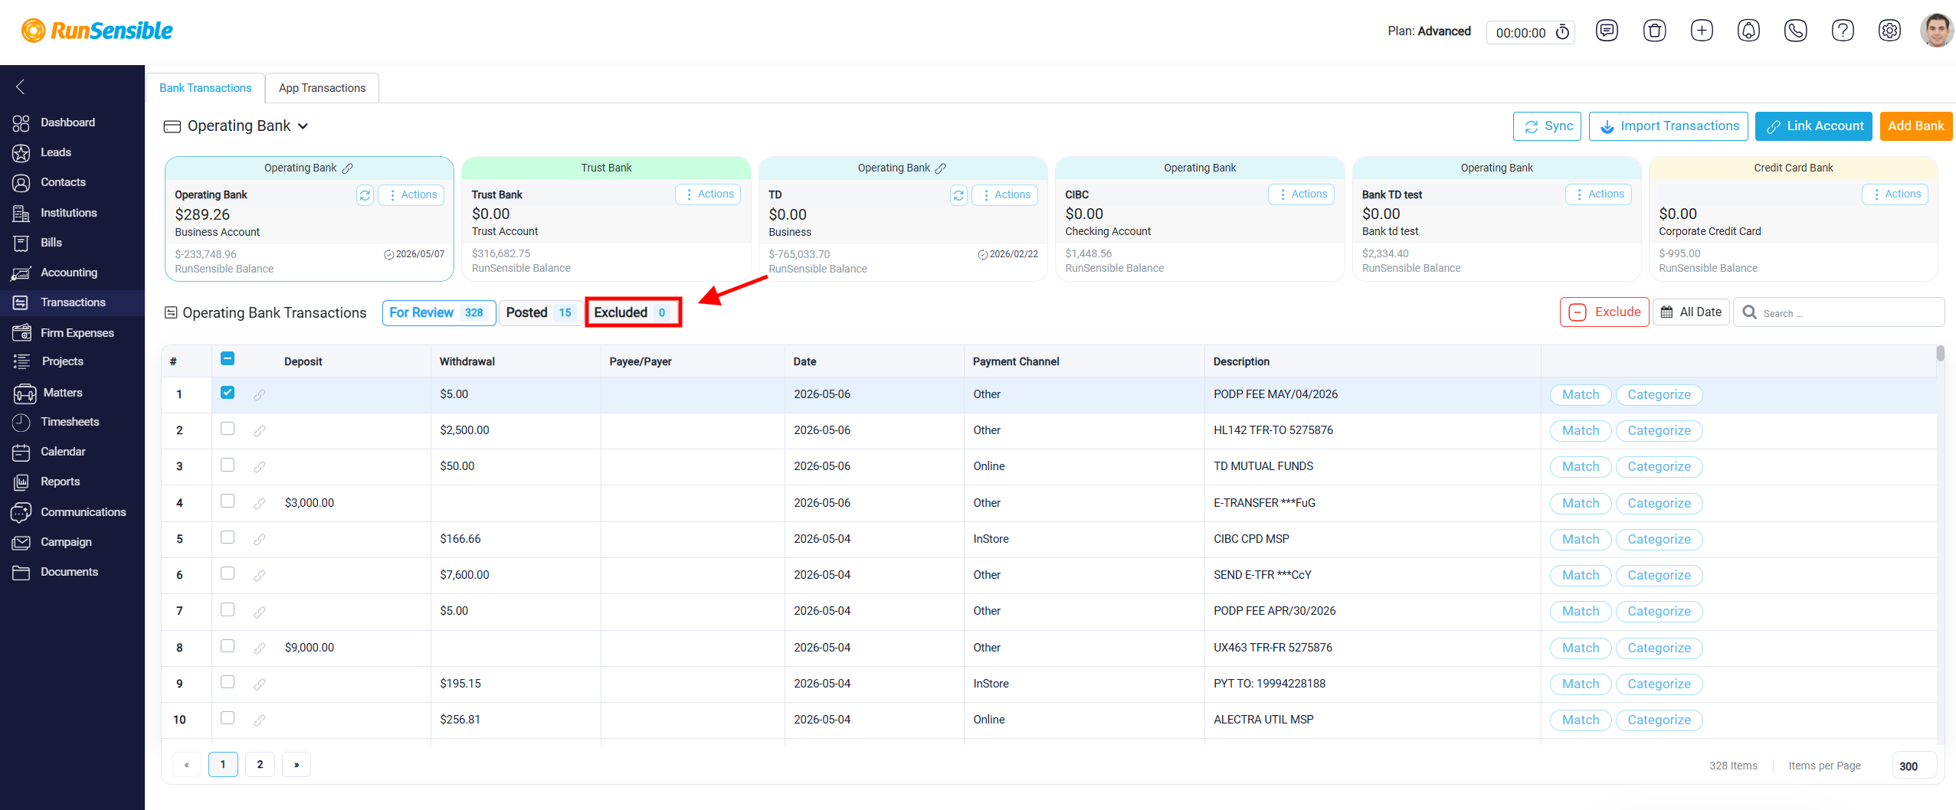The height and width of the screenshot is (810, 1956).
Task: Go to page 2 in pagination
Action: click(260, 765)
